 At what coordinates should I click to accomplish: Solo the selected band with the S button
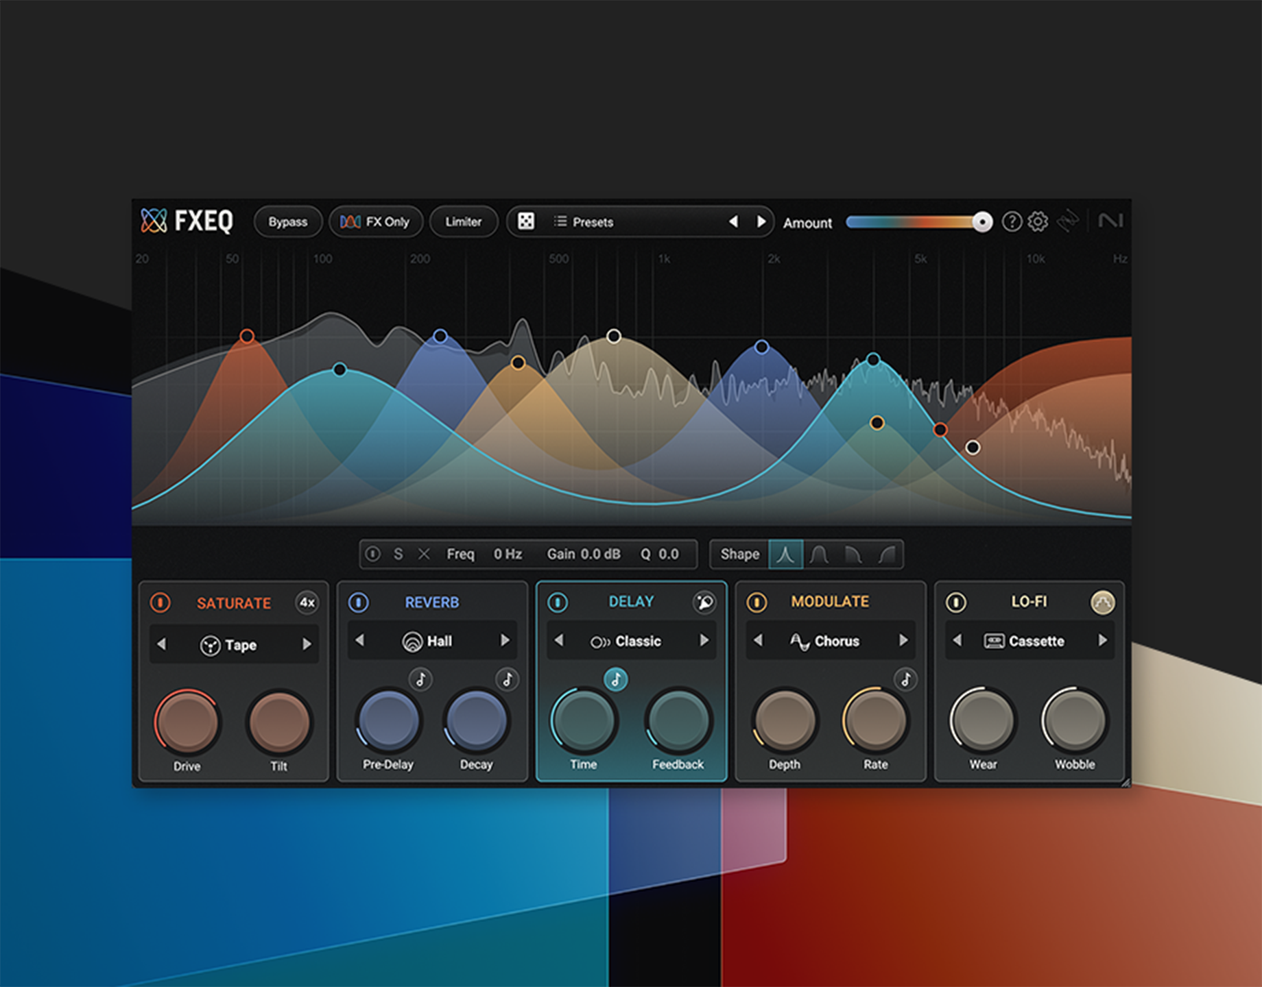(398, 554)
